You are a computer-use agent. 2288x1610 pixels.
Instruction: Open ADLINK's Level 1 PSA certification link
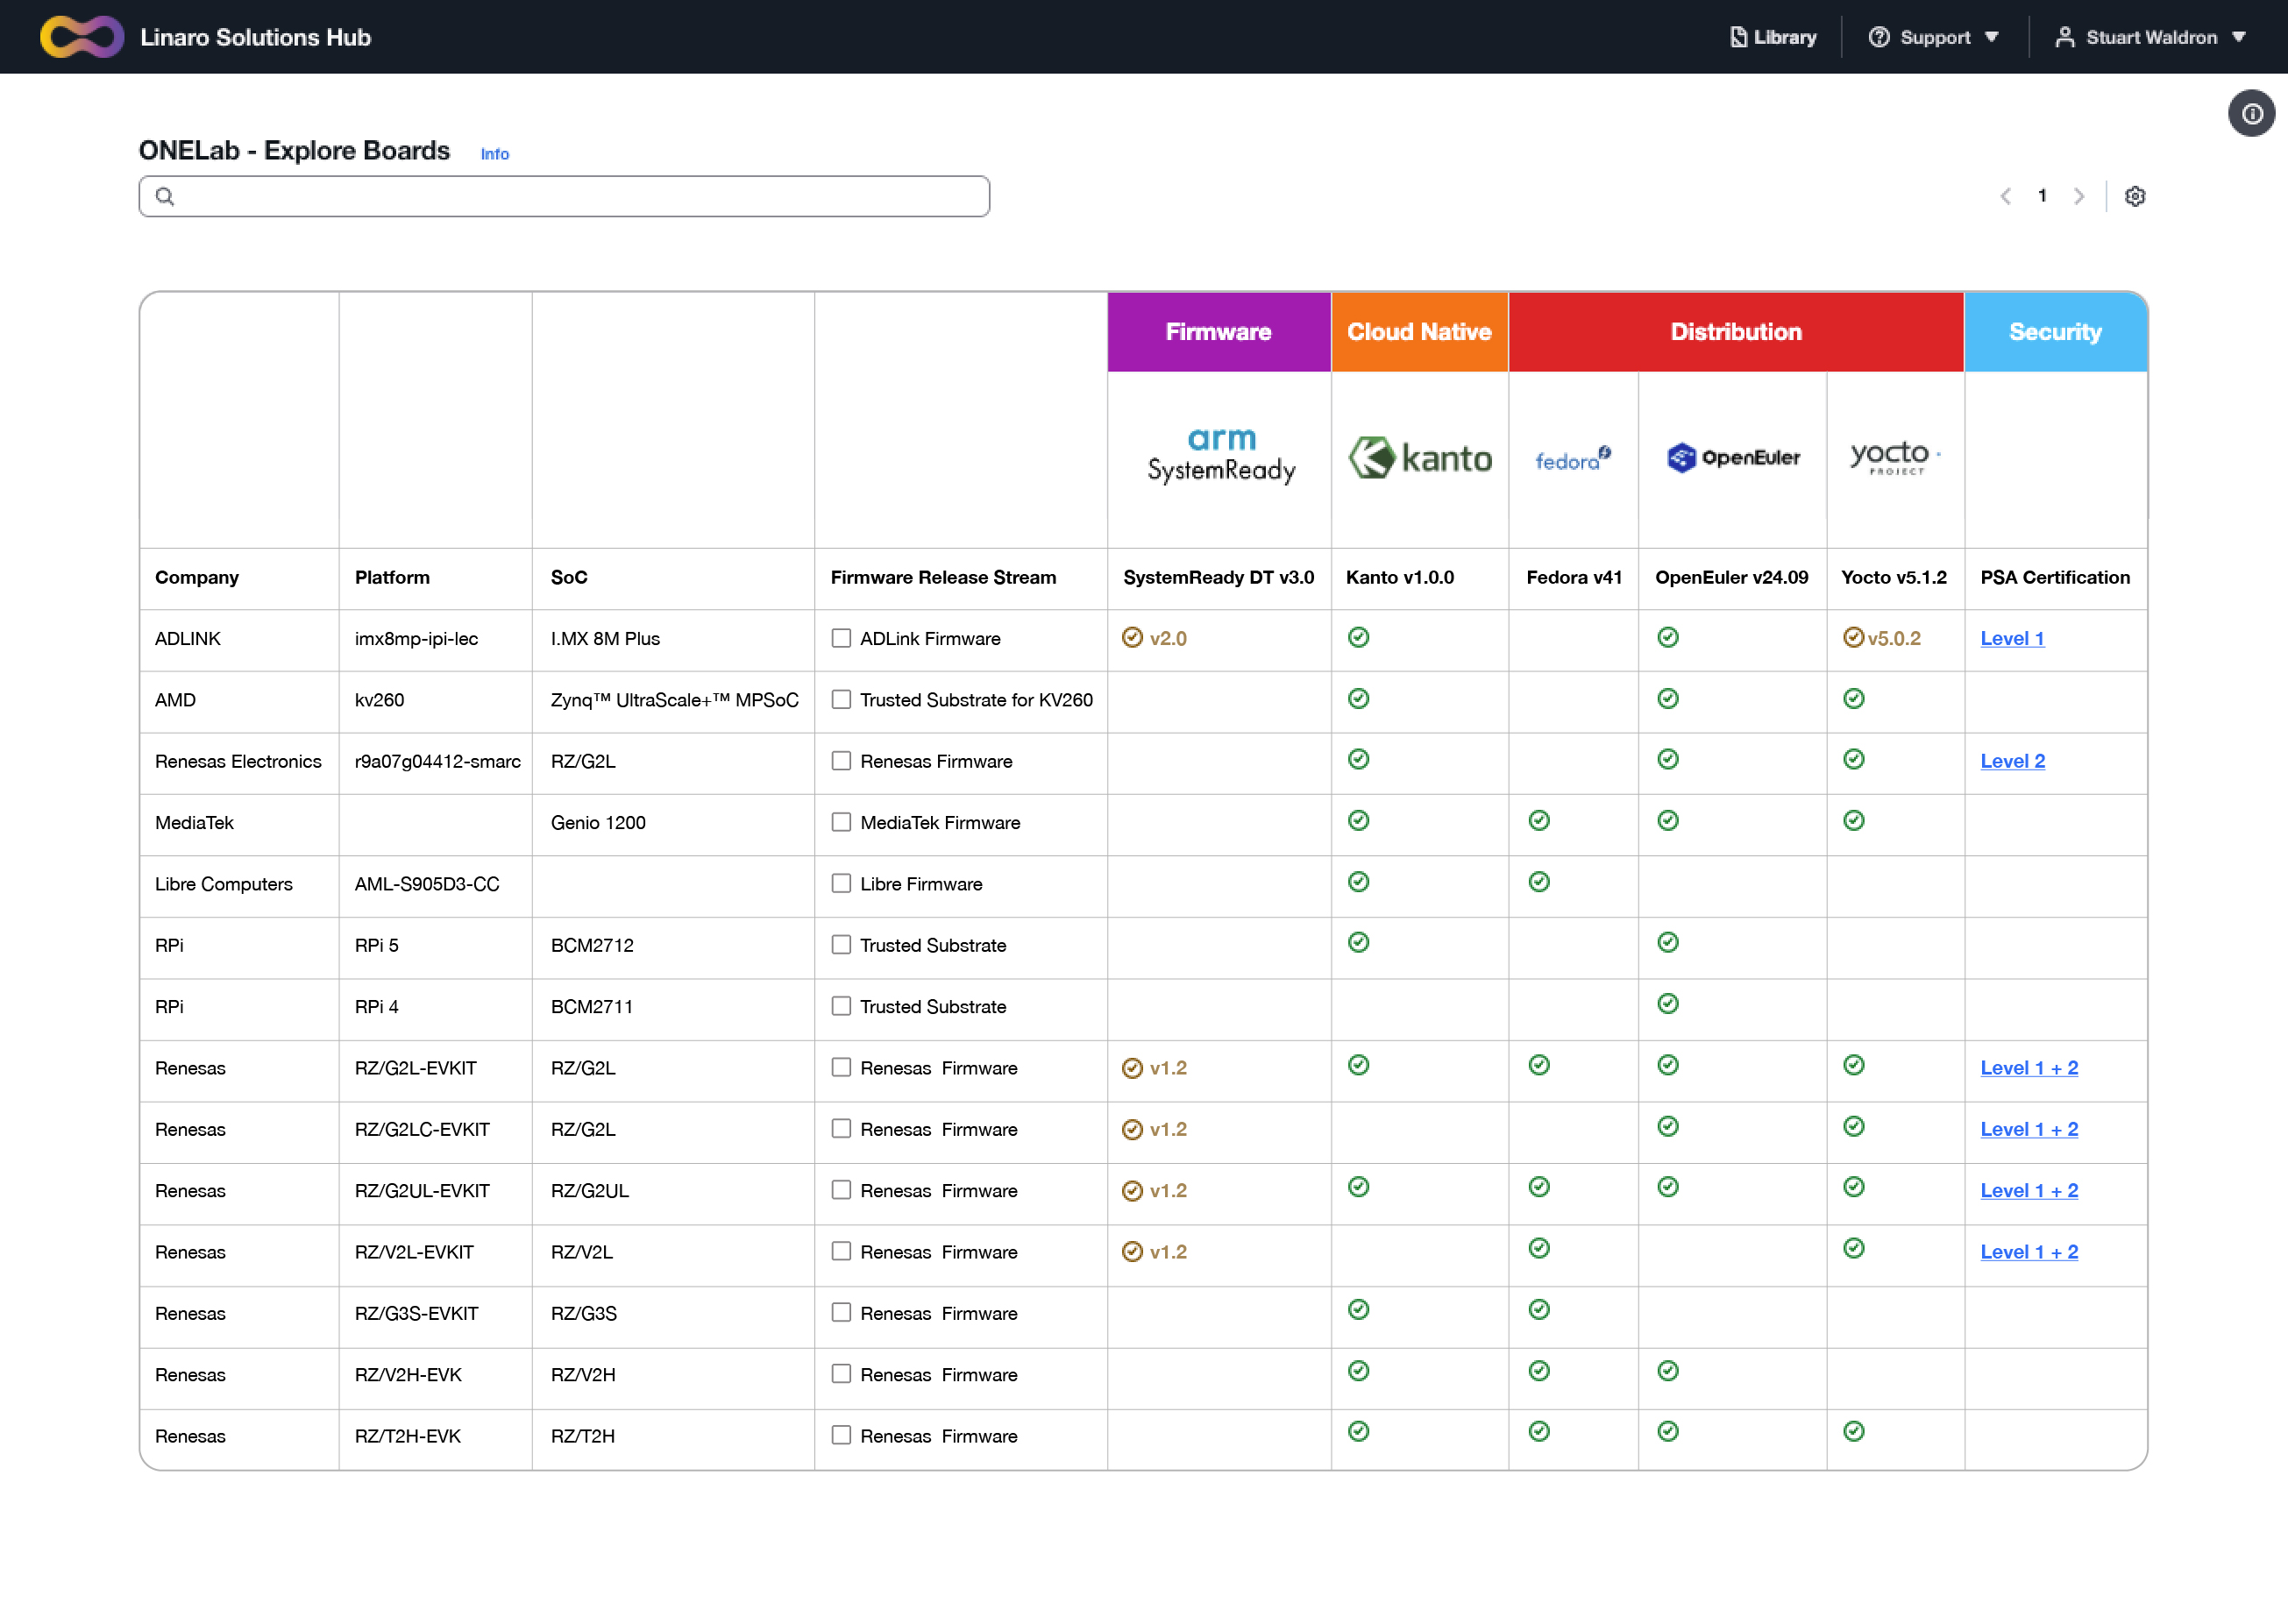coord(2012,639)
